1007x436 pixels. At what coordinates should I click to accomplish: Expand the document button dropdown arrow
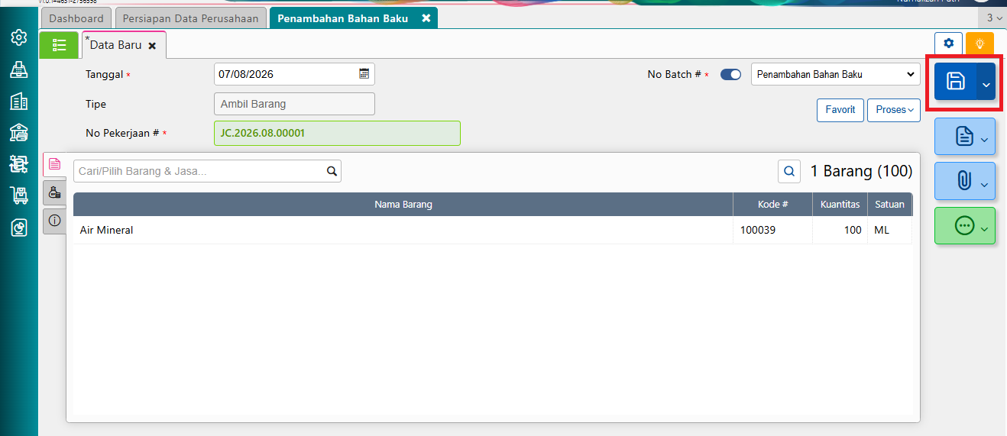[986, 139]
